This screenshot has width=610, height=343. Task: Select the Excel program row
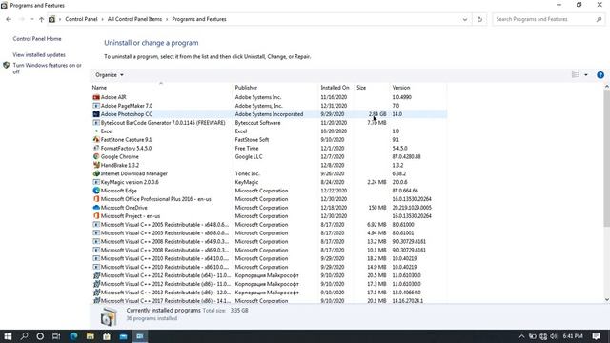(269, 131)
